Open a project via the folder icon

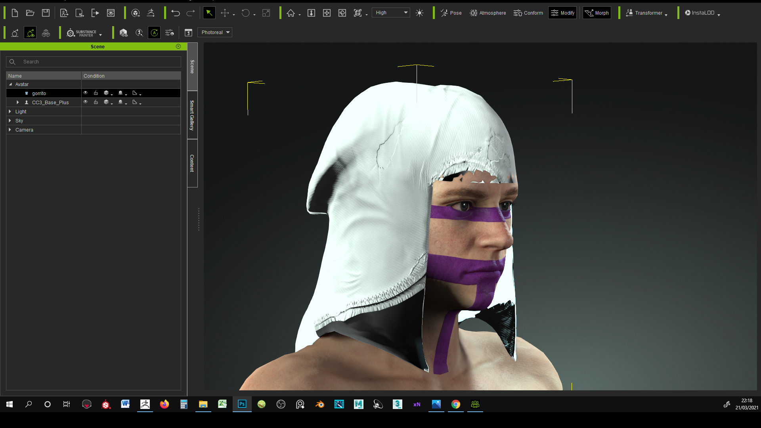coord(30,13)
